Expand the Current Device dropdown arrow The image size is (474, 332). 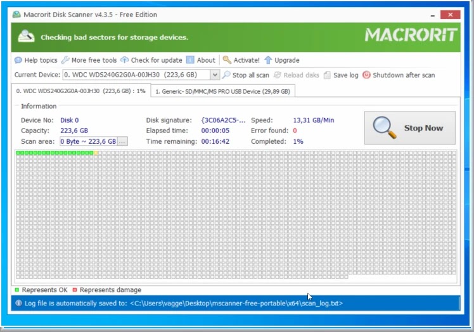click(x=215, y=75)
